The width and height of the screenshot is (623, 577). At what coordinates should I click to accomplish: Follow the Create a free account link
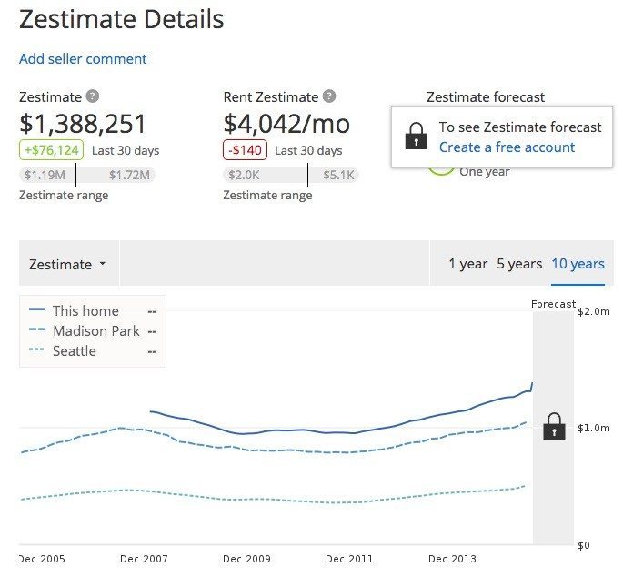pos(507,147)
